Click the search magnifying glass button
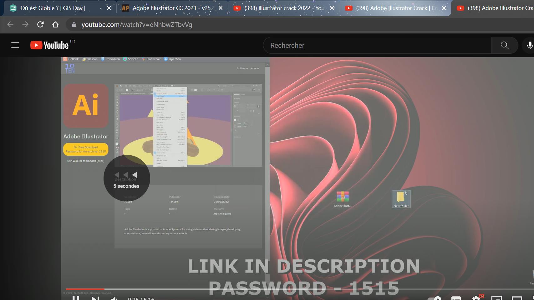Image resolution: width=534 pixels, height=300 pixels. tap(504, 45)
